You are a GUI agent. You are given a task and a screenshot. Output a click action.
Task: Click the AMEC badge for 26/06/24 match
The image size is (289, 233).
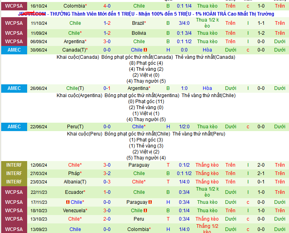(14, 88)
